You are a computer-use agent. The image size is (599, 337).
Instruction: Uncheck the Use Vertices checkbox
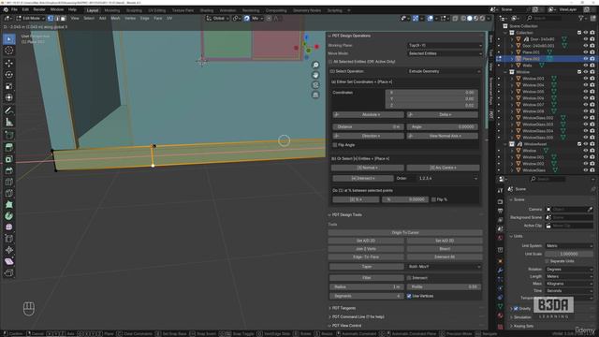pyautogui.click(x=409, y=296)
